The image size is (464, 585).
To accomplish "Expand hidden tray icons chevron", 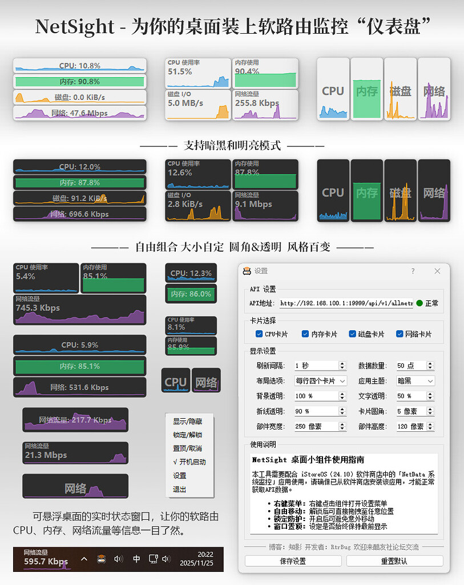I will [83, 559].
